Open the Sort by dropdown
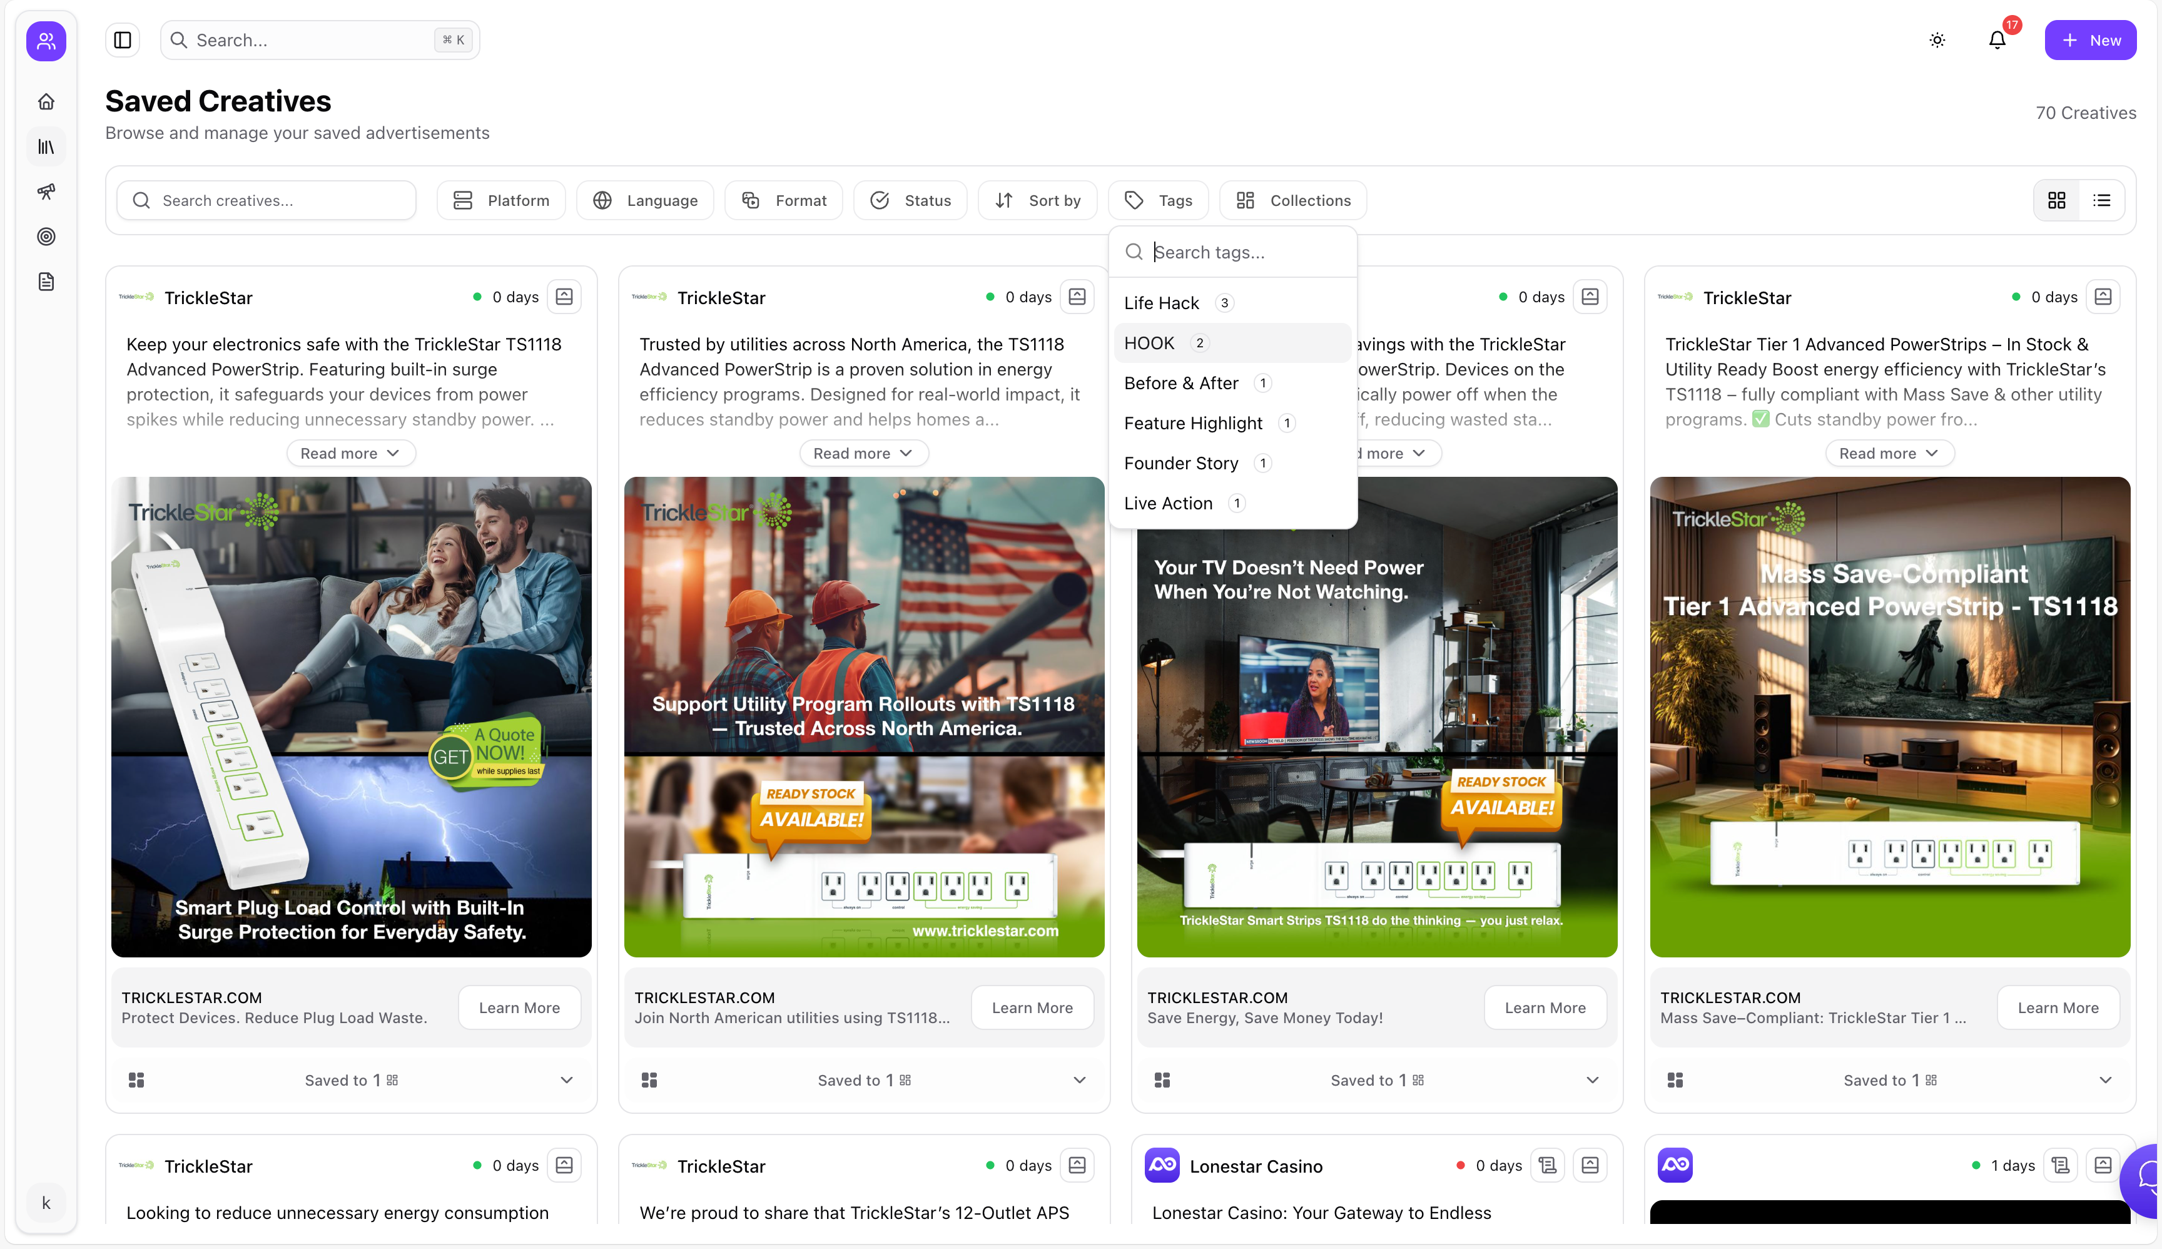This screenshot has width=2162, height=1249. point(1038,200)
